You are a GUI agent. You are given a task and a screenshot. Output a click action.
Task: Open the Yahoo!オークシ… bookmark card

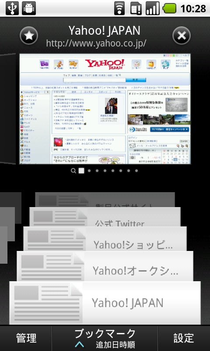pos(105,266)
